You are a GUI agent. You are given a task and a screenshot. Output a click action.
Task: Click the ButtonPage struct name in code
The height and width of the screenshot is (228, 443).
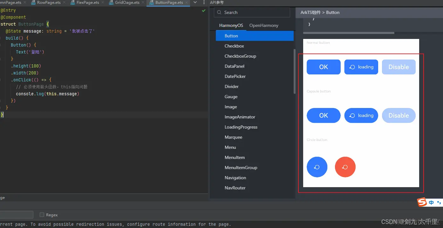point(31,24)
